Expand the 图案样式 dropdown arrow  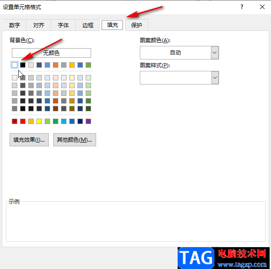coord(215,78)
